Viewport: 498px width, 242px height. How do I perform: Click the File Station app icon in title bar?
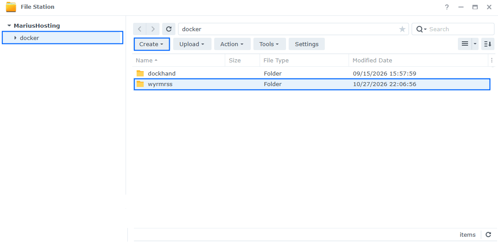[x=11, y=7]
